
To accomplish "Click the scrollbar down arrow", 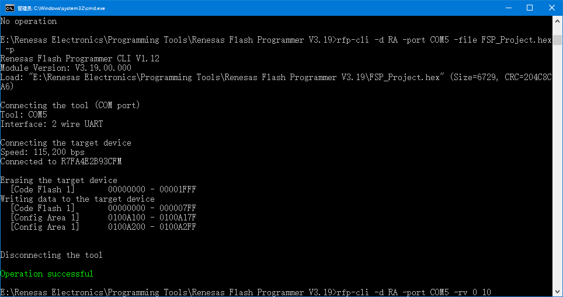I will pos(558,292).
